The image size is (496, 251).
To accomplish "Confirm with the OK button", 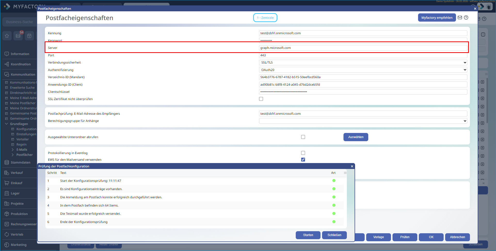I will (x=431, y=237).
